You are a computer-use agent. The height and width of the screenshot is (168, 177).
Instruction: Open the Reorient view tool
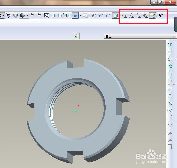click(54, 15)
